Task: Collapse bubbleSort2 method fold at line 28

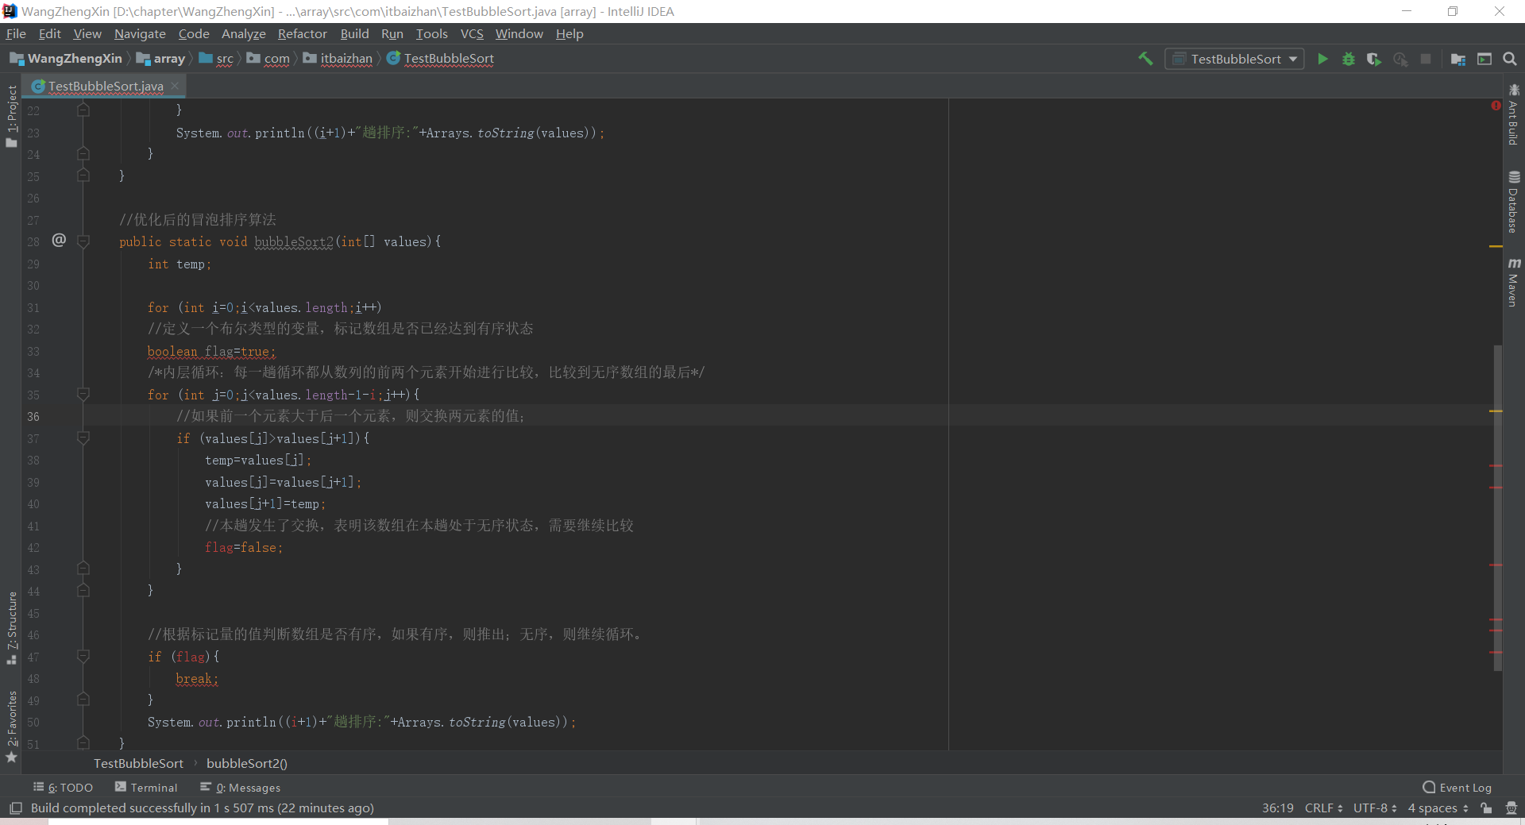Action: tap(83, 241)
